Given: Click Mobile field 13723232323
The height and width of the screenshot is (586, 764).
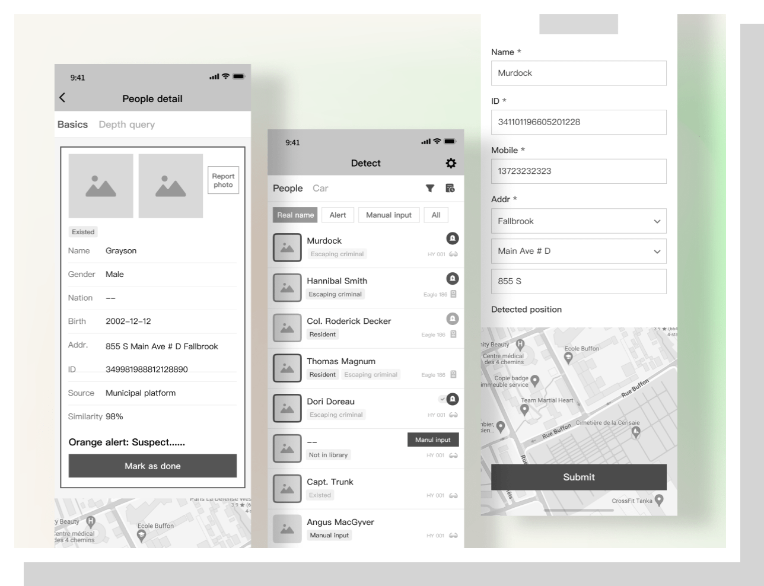Looking at the screenshot, I should point(579,171).
